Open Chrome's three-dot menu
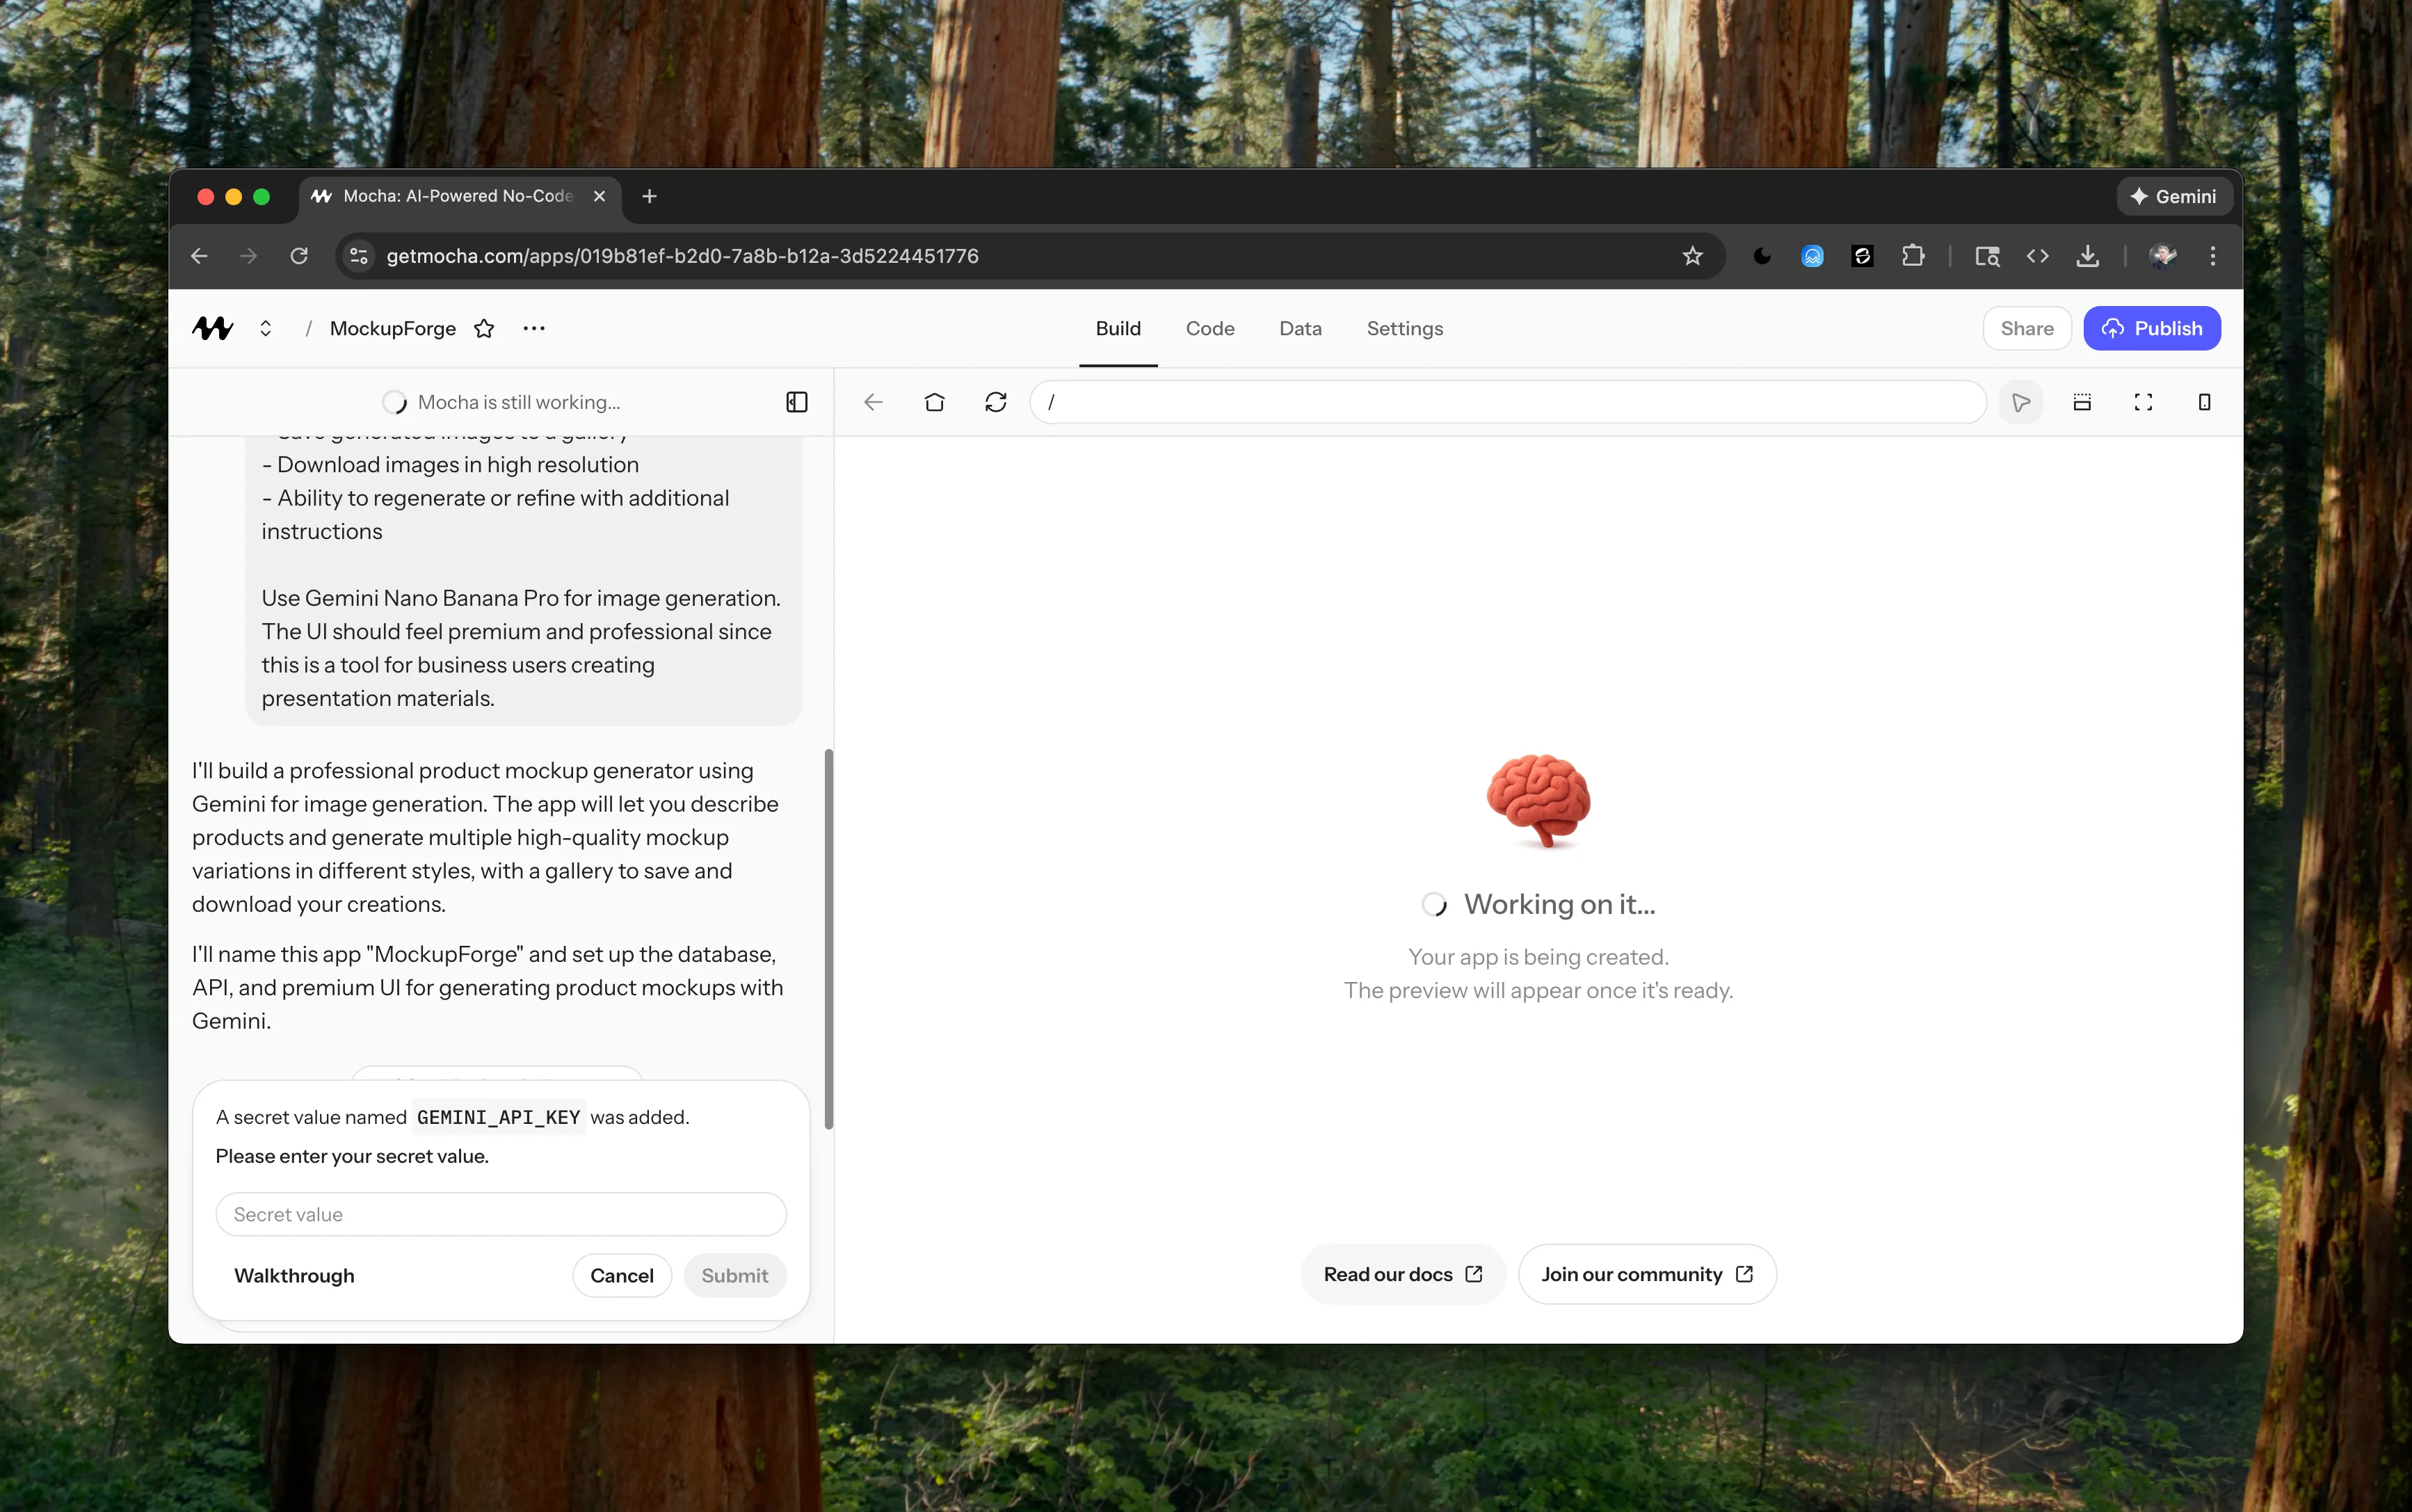Viewport: 2412px width, 1512px height. 2213,255
